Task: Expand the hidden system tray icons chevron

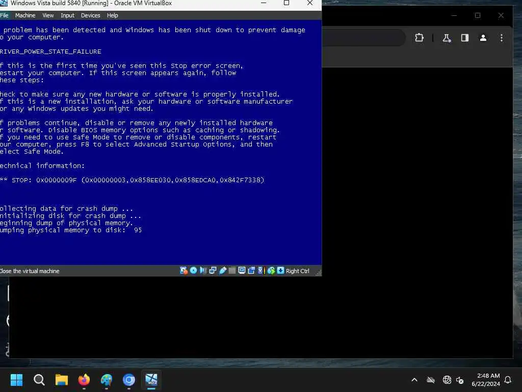Action: pos(414,380)
